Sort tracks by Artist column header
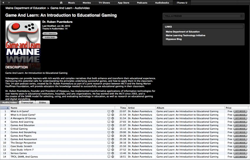 (x=141, y=108)
